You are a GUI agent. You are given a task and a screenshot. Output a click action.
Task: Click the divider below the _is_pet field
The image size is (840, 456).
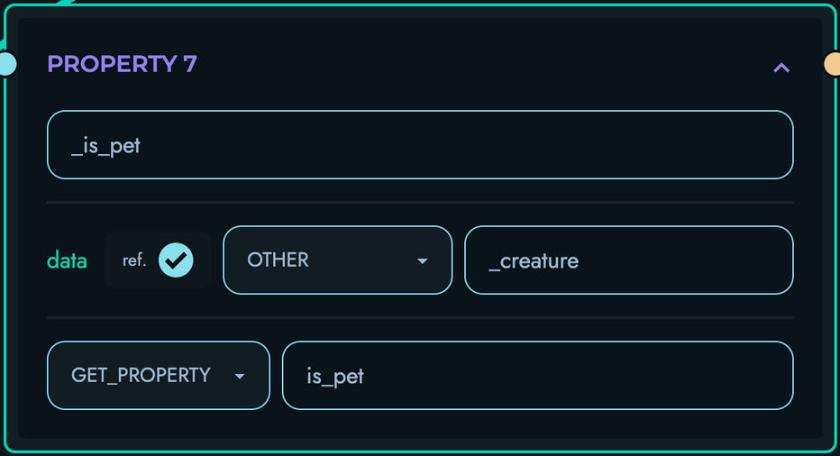[x=420, y=203]
